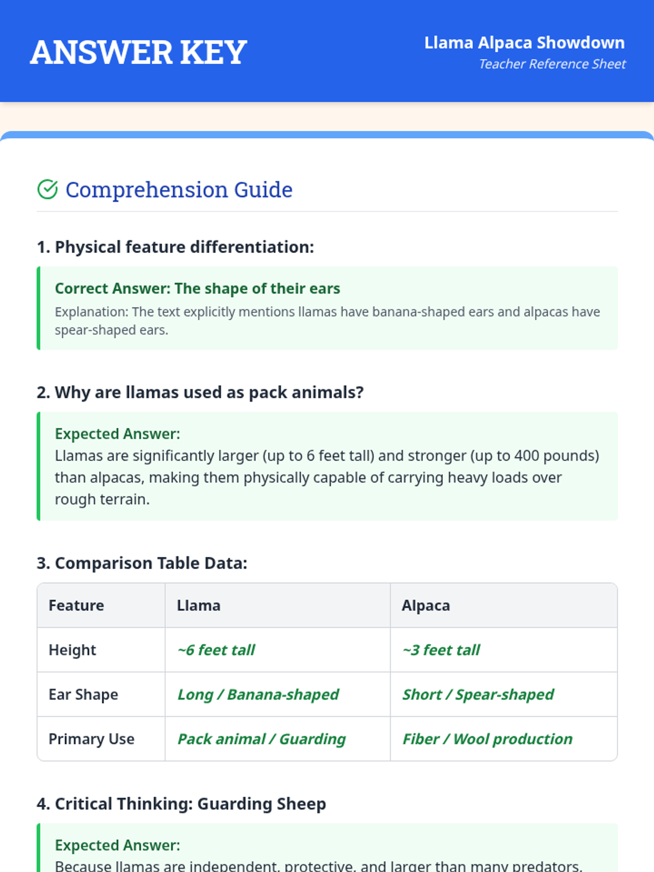The image size is (654, 872).
Task: Click the ANSWER KEY title
Action: pyautogui.click(x=138, y=52)
